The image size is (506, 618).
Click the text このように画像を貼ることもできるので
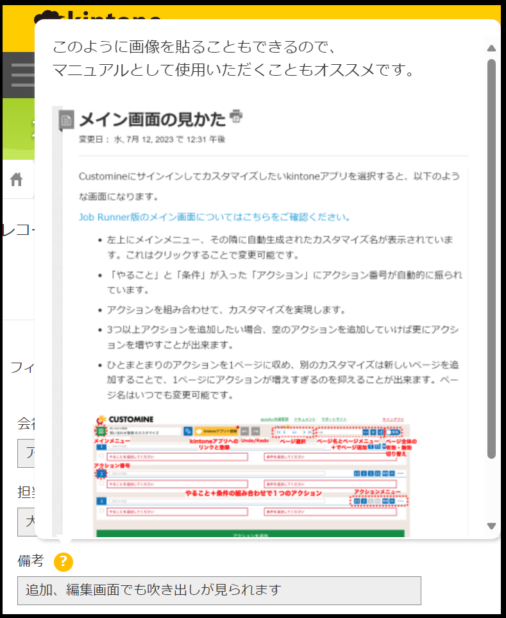194,46
